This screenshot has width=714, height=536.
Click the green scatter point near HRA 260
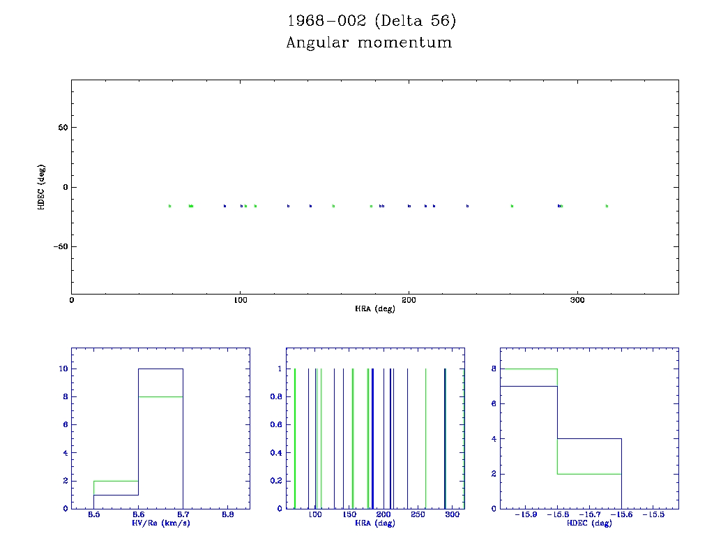point(512,206)
